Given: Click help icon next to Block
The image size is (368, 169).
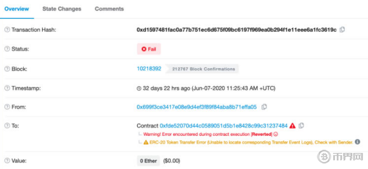Looking at the screenshot, I should [x=7, y=69].
